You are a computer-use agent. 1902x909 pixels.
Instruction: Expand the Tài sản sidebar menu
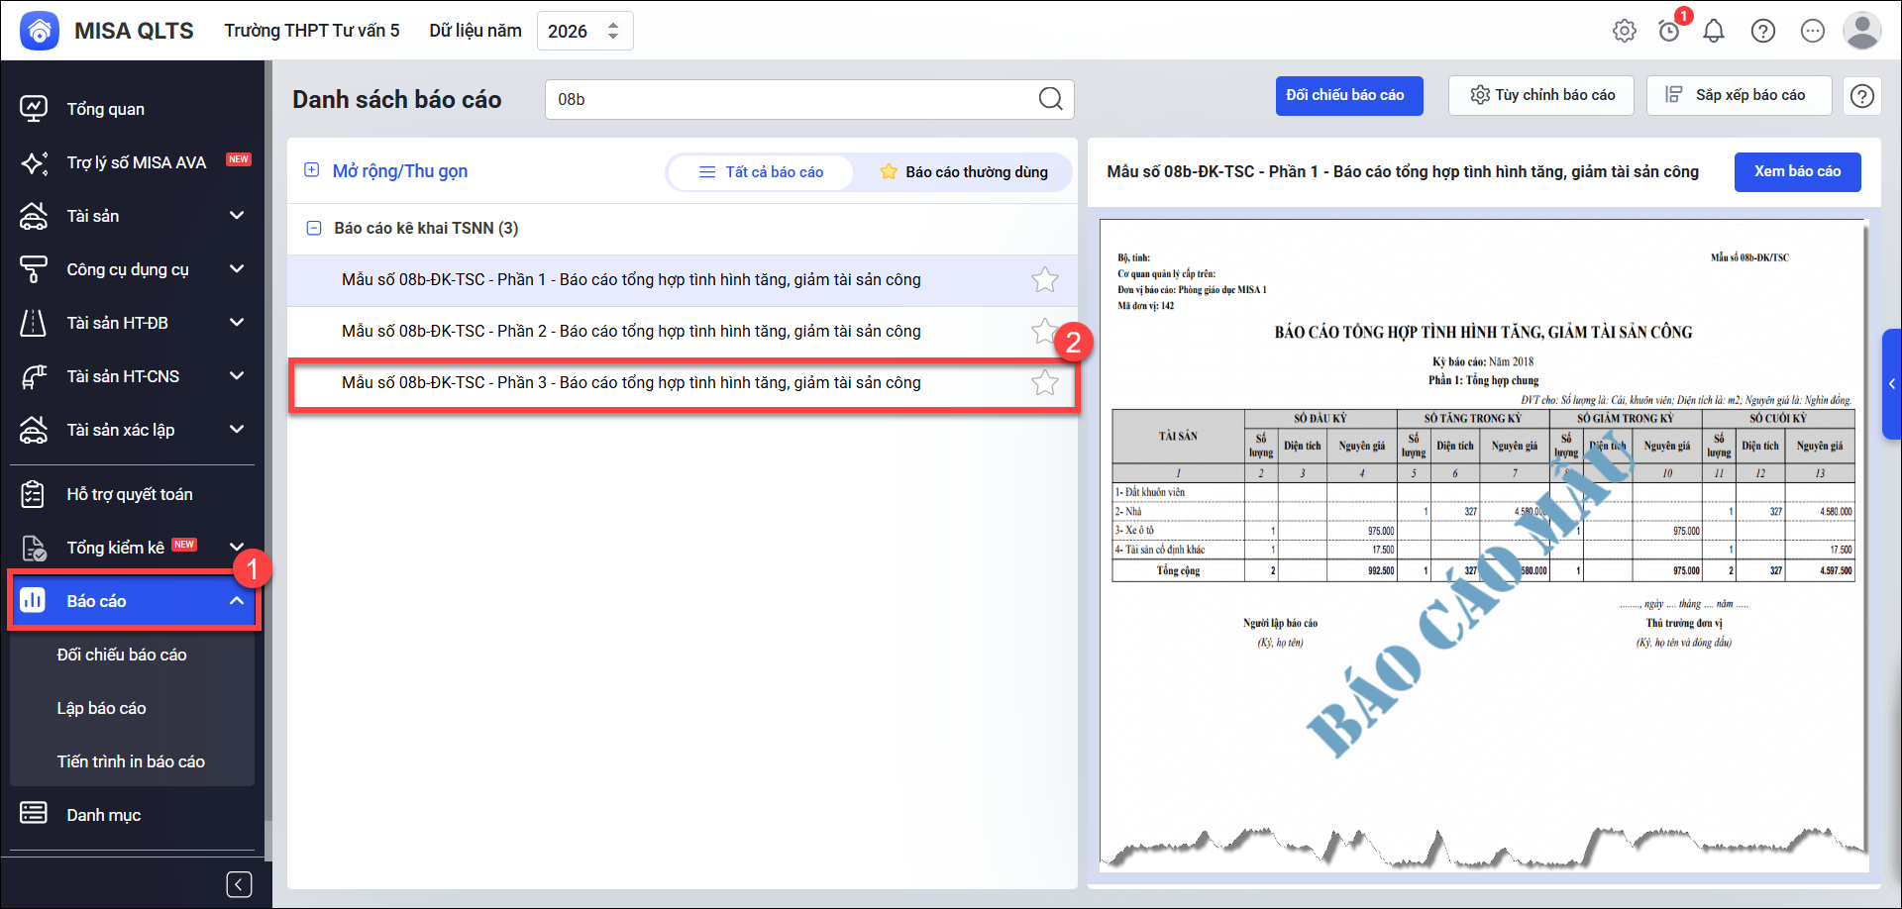click(x=236, y=216)
